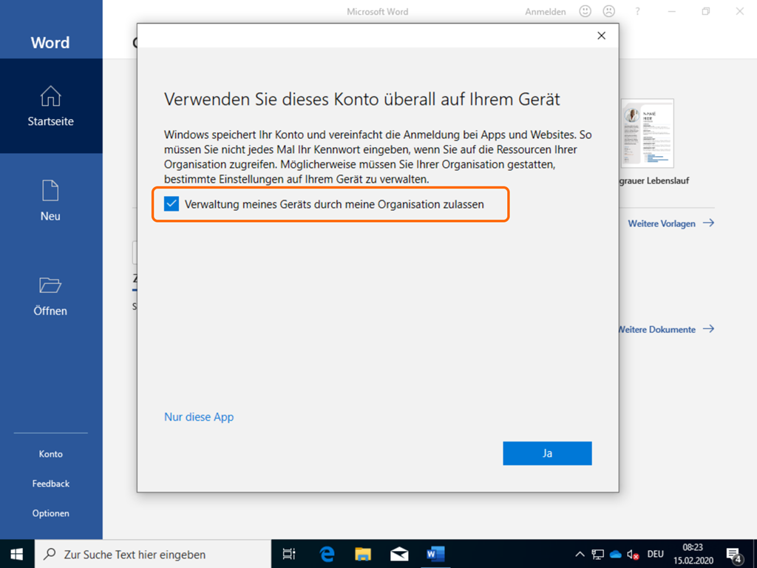Image resolution: width=757 pixels, height=568 pixels.
Task: Uncheck Verwaltung meines Geräts durch Organisation zulassen
Action: [x=172, y=204]
